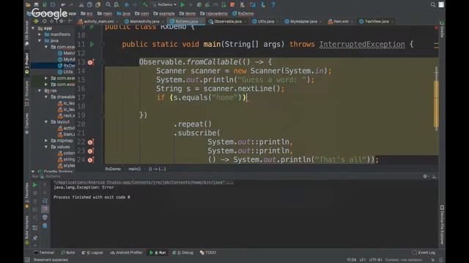Toggle the Structure side tool window
The image size is (469, 263).
click(26, 94)
